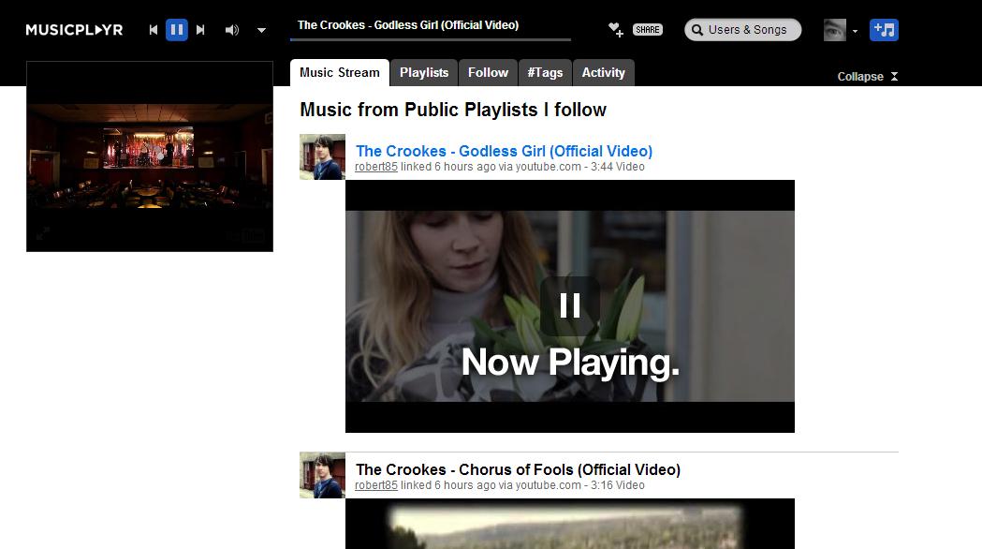The width and height of the screenshot is (982, 549).
Task: Expand the user account dropdown arrow
Action: pos(855,31)
